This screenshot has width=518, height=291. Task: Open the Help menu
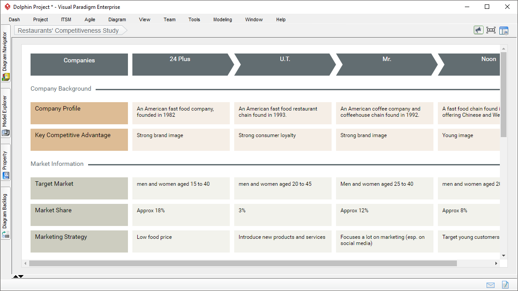point(281,19)
